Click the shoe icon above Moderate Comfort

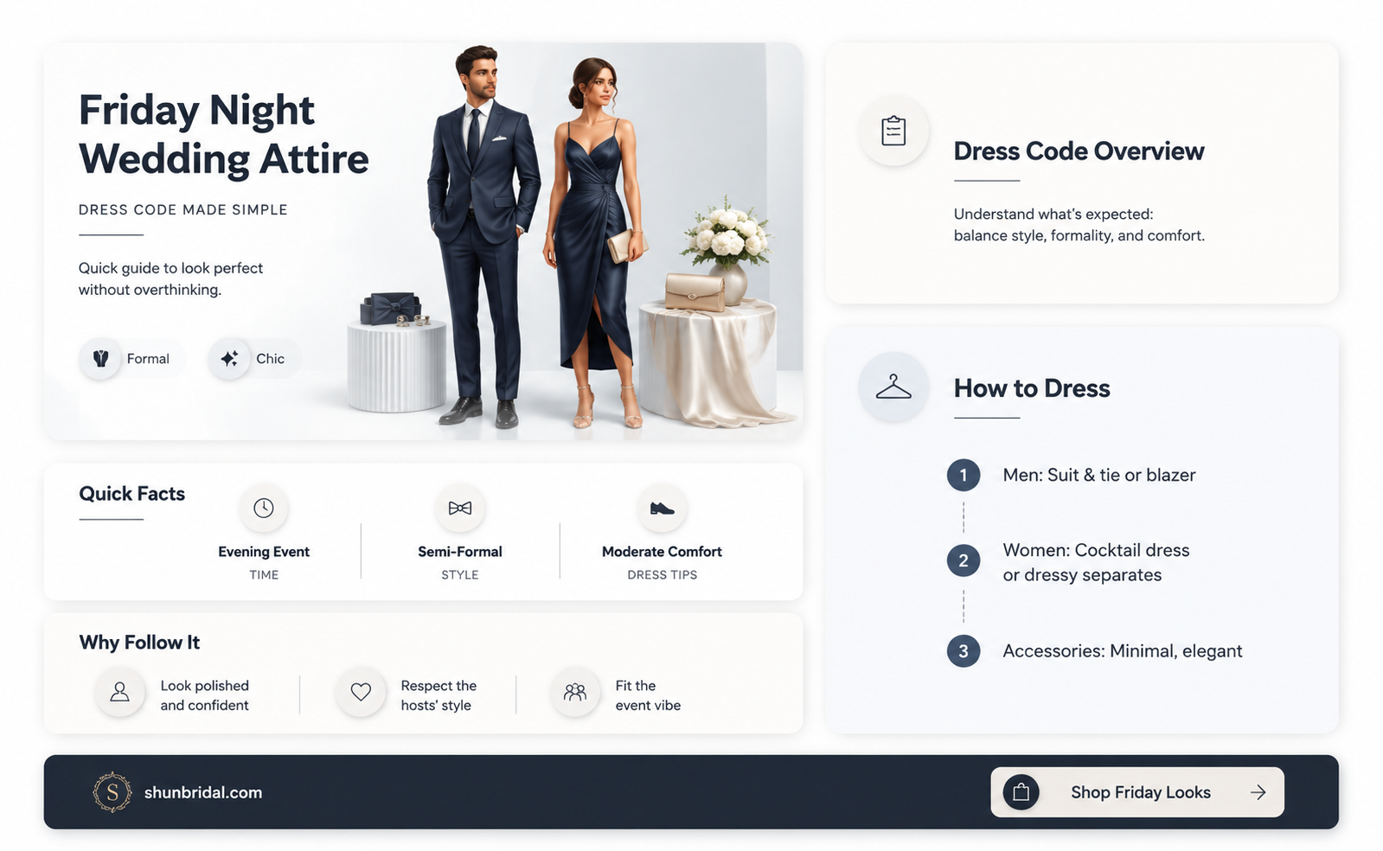tap(663, 508)
